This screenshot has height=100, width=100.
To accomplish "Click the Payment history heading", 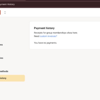I will click(44, 28).
